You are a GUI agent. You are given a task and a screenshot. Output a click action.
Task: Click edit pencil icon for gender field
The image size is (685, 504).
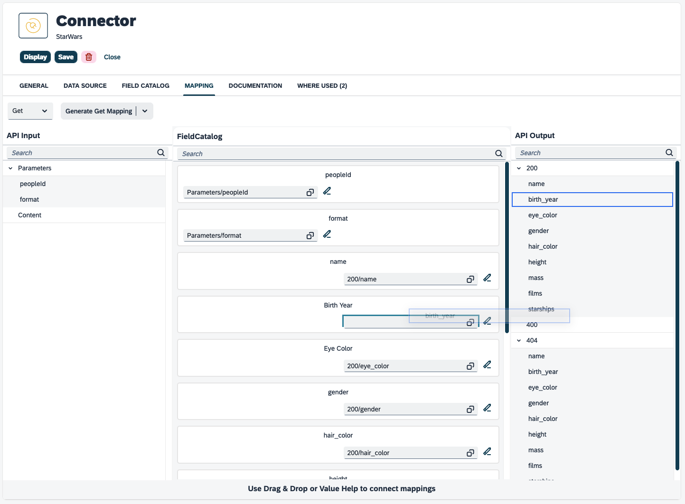[487, 408]
